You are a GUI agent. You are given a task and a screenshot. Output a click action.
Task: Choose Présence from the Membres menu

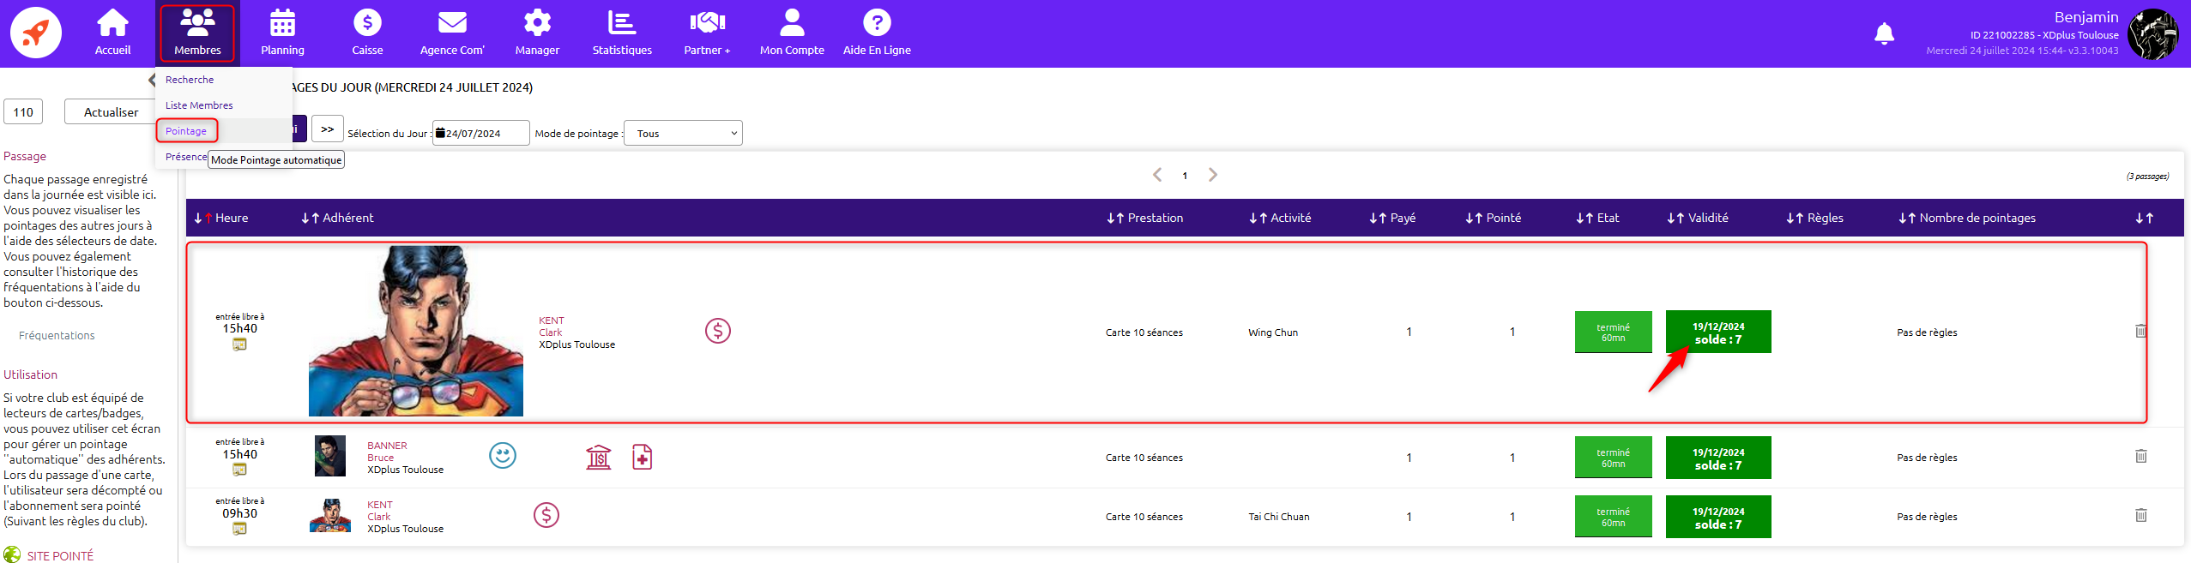186,157
